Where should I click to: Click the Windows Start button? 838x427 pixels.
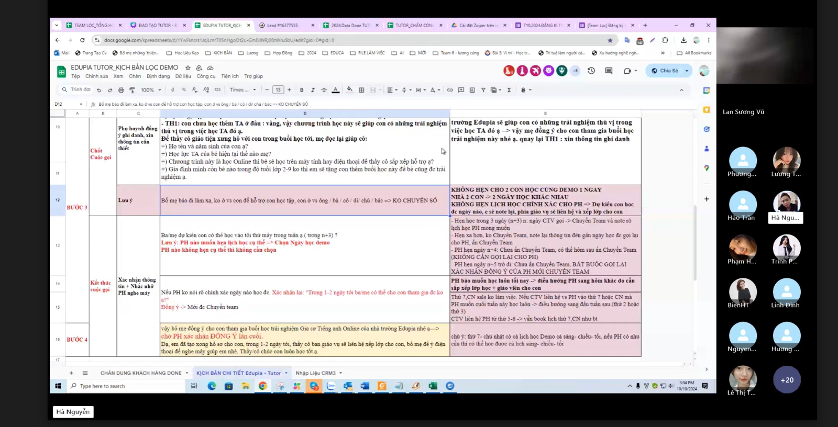(58, 386)
